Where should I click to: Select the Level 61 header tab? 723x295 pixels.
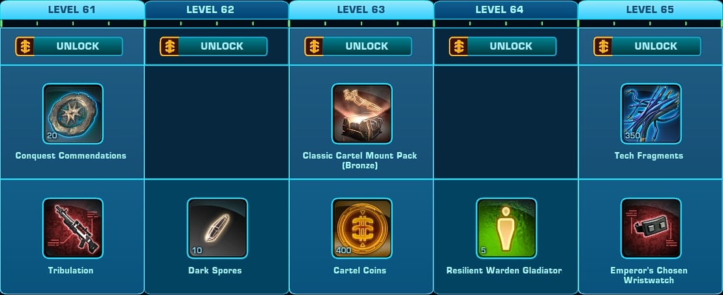72,10
